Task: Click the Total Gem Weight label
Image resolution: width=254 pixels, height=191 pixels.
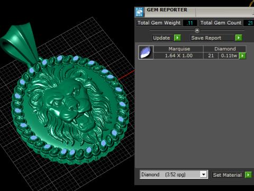Action: pos(159,23)
